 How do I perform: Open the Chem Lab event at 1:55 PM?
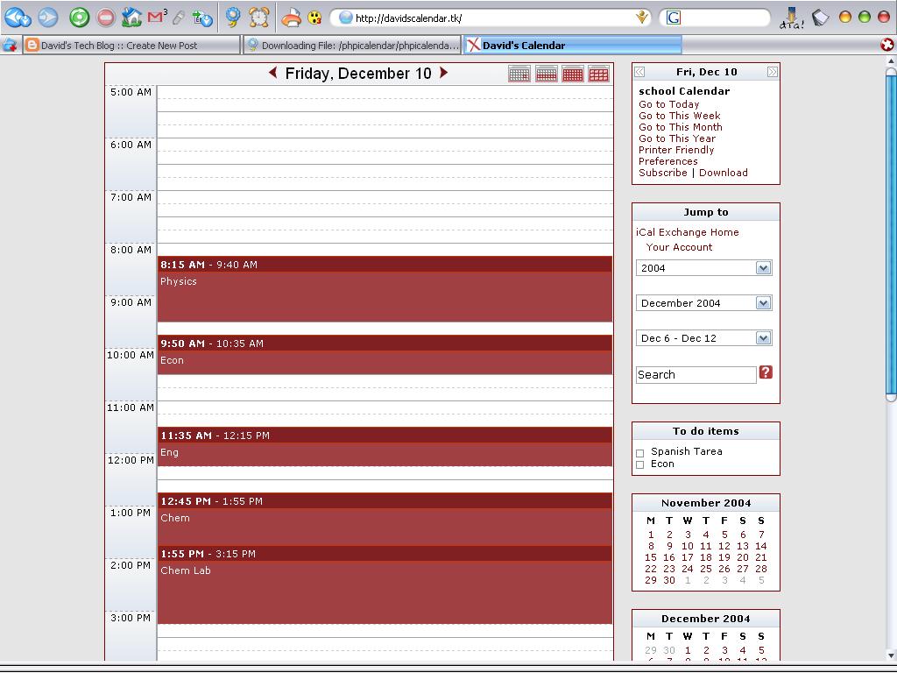click(385, 584)
